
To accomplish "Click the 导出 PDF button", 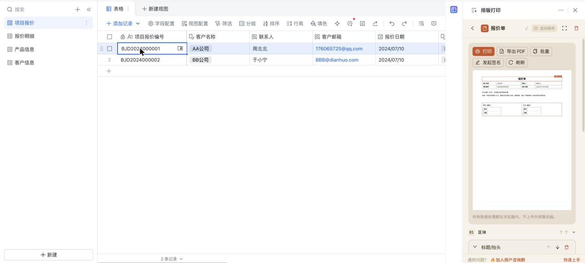I will point(512,51).
